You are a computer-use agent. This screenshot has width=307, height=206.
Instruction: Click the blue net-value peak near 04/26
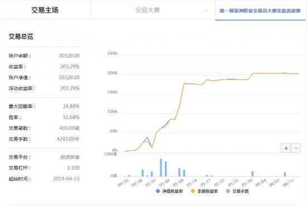click(x=147, y=137)
